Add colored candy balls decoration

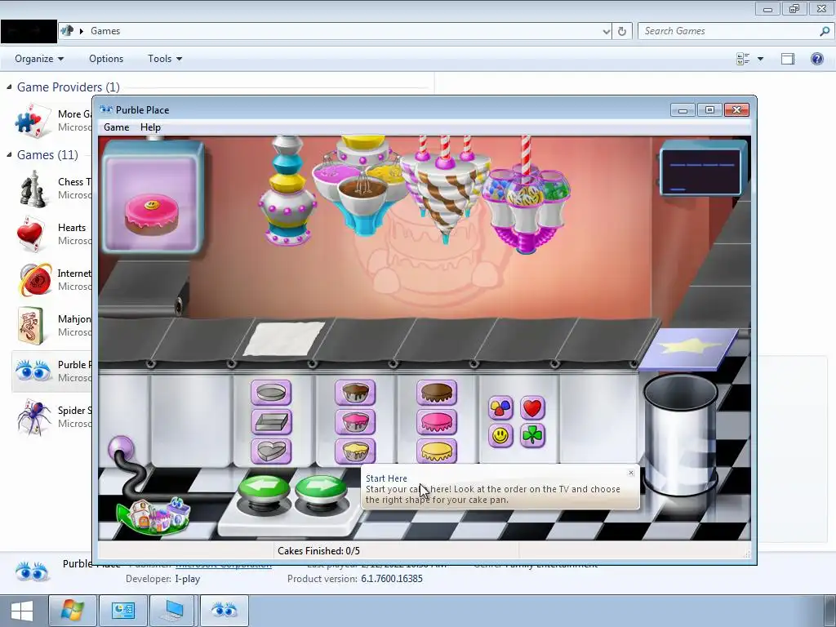pyautogui.click(x=500, y=408)
